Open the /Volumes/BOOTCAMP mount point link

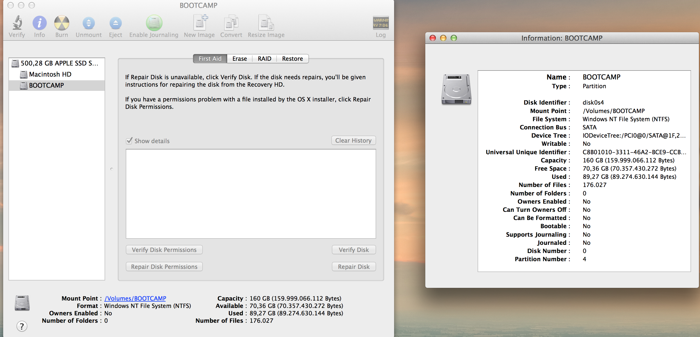click(x=135, y=298)
